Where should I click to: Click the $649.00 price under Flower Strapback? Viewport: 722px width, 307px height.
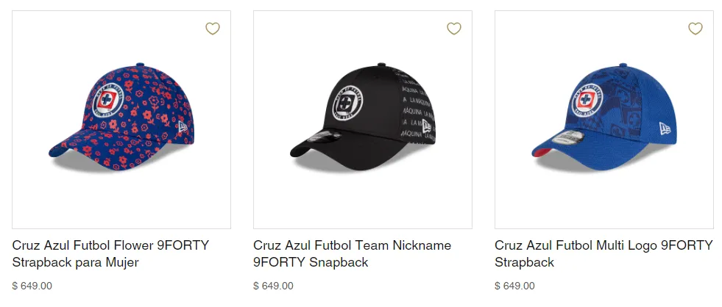[x=32, y=286]
